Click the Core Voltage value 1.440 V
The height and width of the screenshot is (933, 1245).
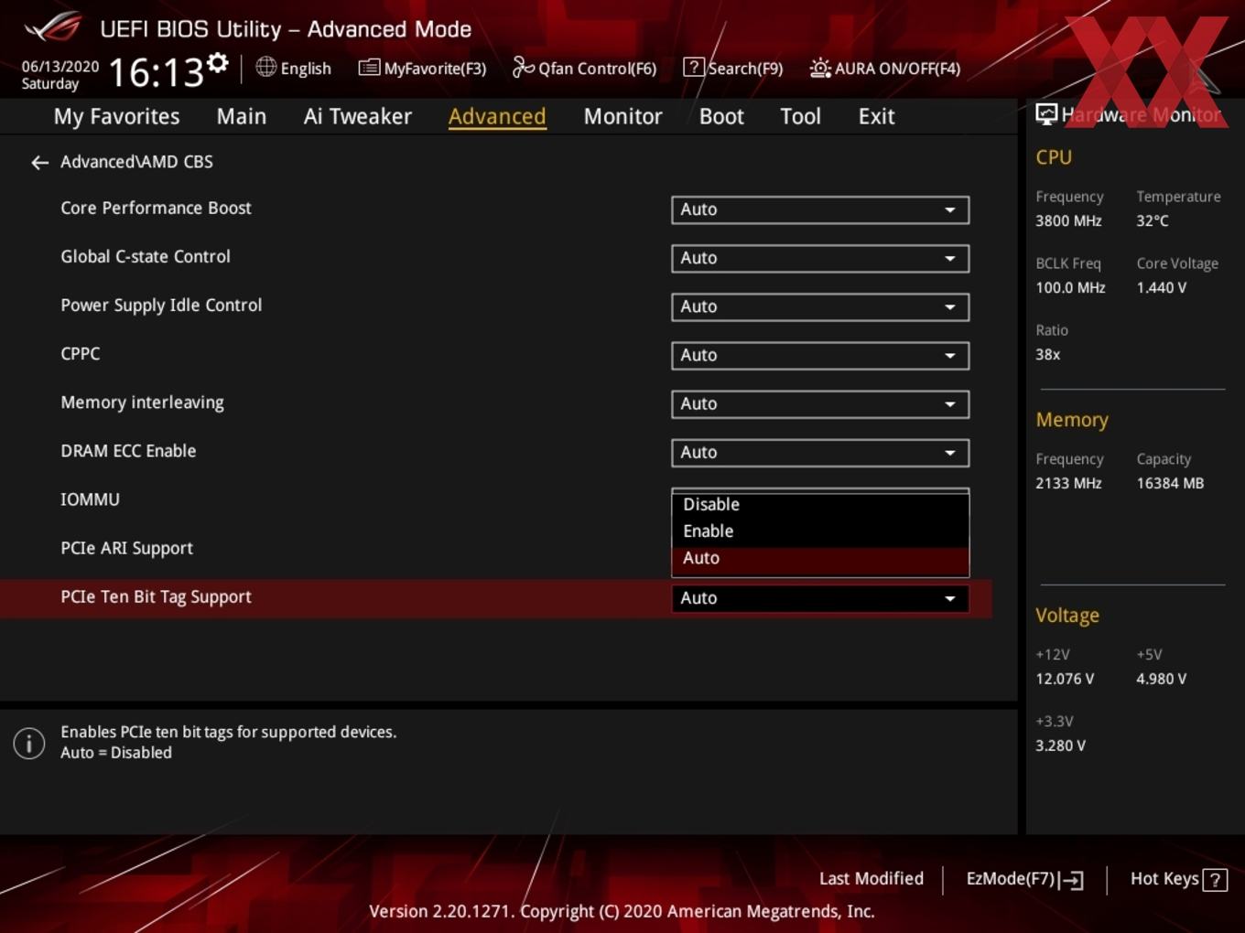pos(1162,287)
